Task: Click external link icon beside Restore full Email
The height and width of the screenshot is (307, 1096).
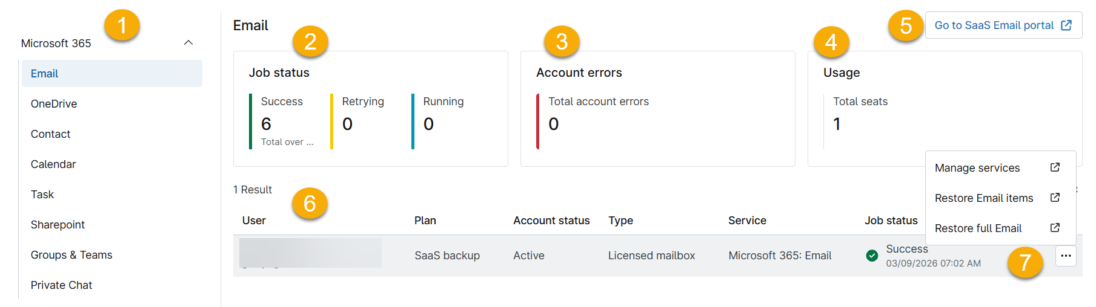Action: point(1055,228)
